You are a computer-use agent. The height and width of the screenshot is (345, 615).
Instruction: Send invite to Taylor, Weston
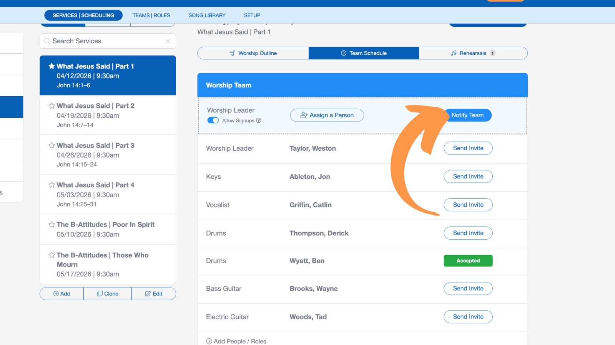pyautogui.click(x=468, y=148)
